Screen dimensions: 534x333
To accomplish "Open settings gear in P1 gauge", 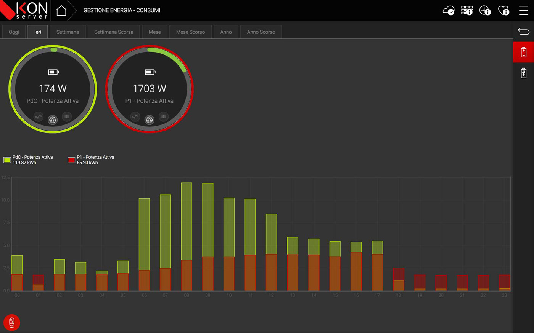I will click(150, 120).
